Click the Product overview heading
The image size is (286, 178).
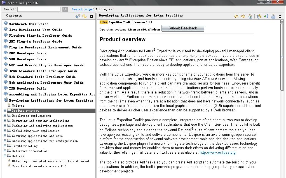122,39
